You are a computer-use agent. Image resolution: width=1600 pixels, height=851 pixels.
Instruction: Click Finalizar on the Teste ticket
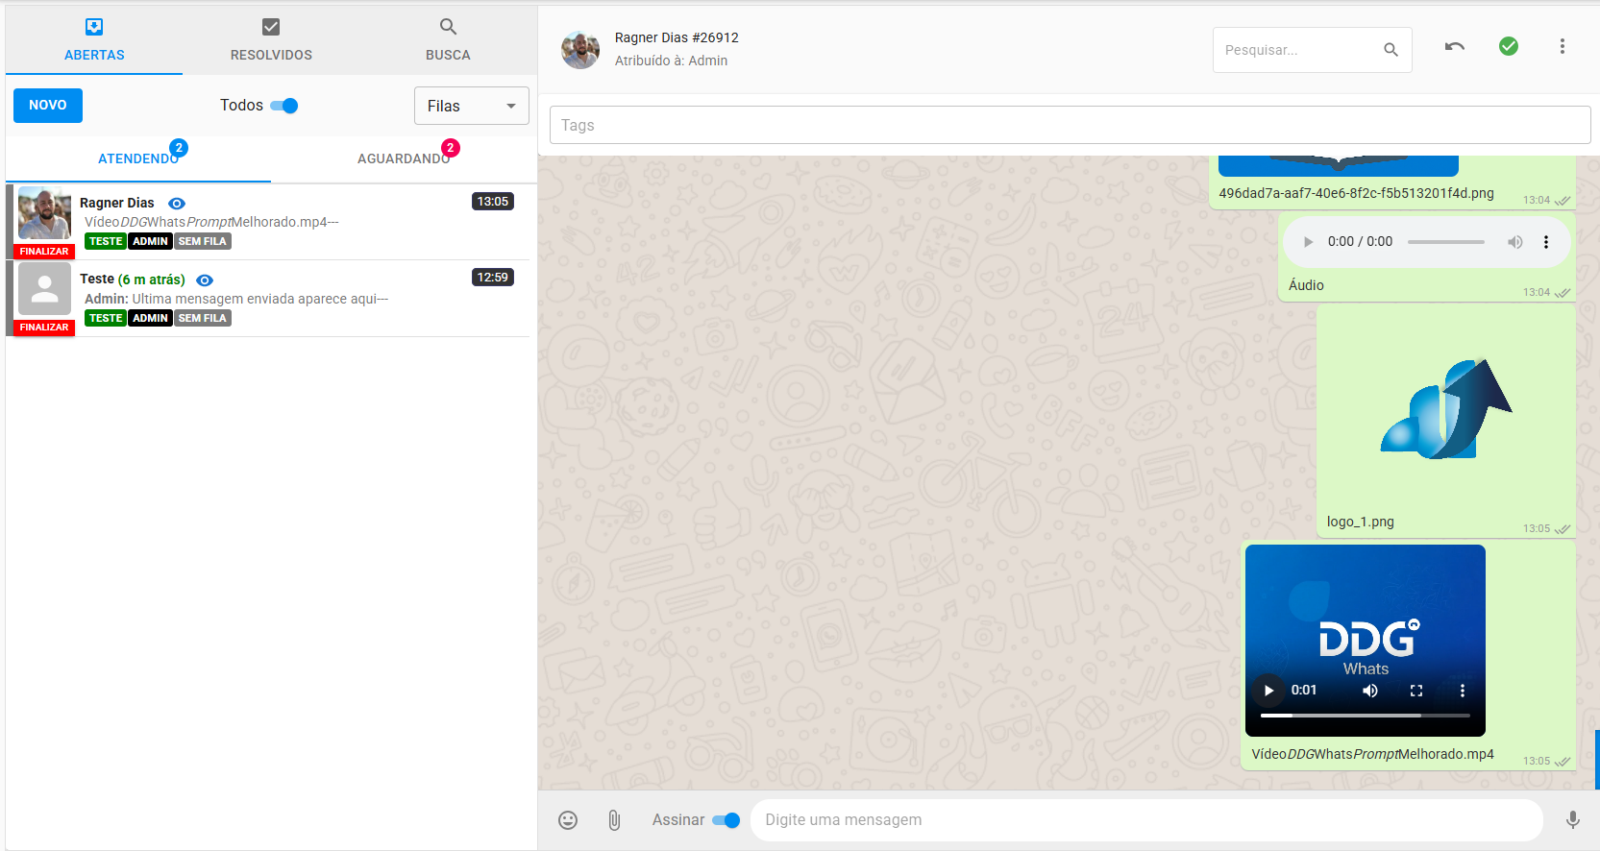(x=44, y=328)
